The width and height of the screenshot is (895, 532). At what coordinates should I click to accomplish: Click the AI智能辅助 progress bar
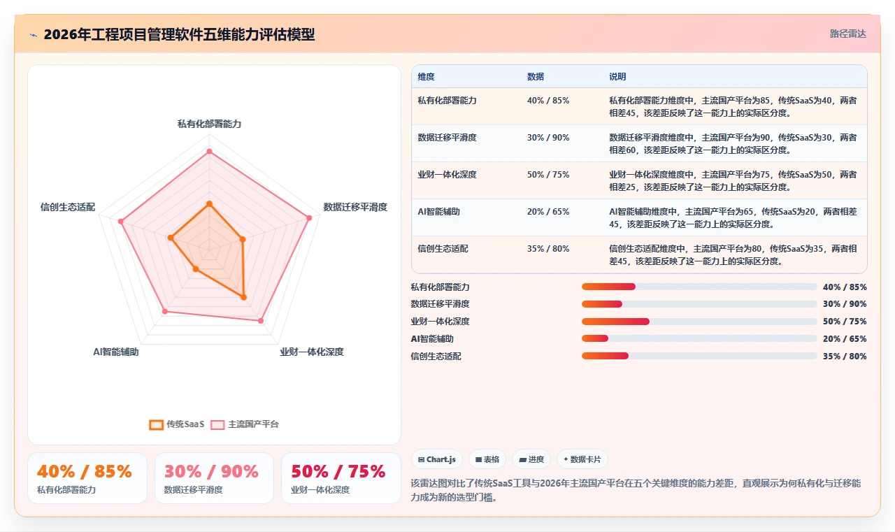tap(699, 338)
